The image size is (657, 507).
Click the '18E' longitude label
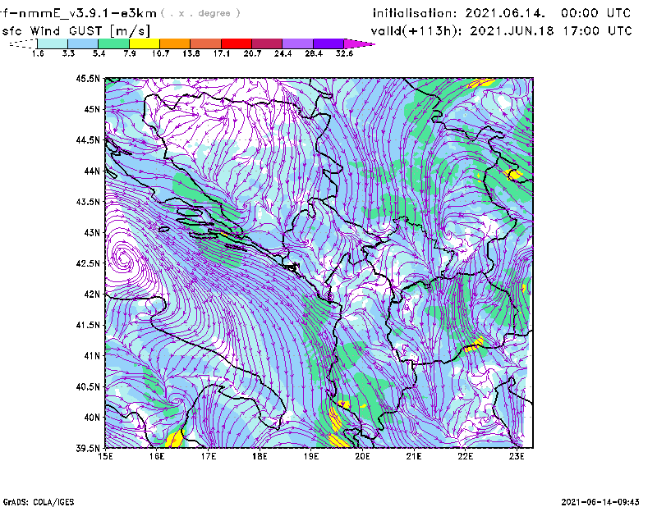click(x=260, y=456)
